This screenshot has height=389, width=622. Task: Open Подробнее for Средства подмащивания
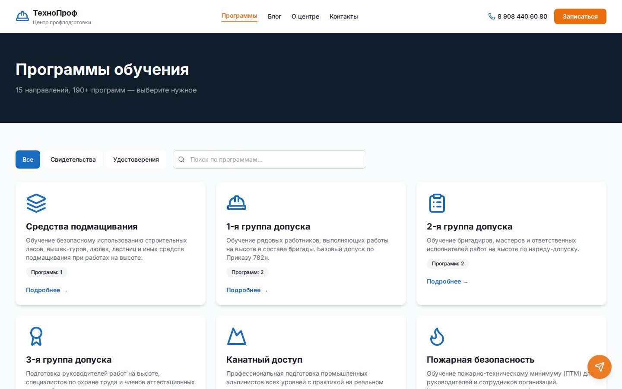coord(47,290)
